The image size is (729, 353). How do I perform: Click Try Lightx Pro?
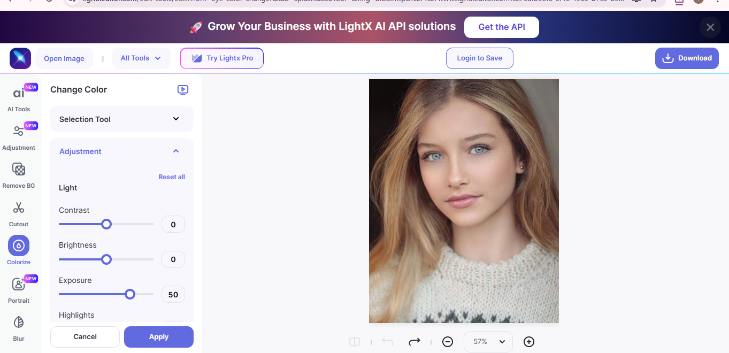click(x=221, y=58)
